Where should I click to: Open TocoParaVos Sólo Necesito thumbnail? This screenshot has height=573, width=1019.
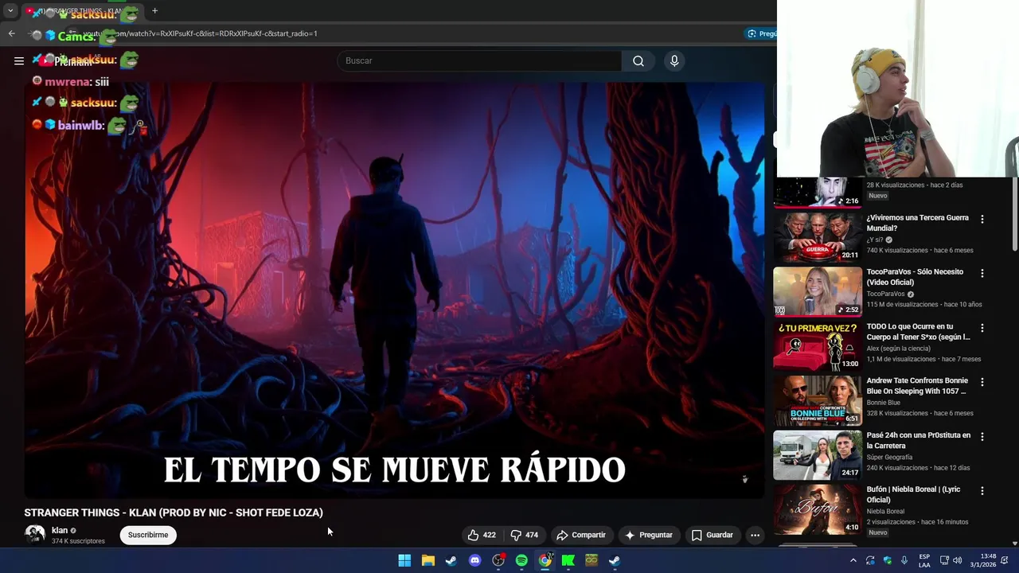818,291
